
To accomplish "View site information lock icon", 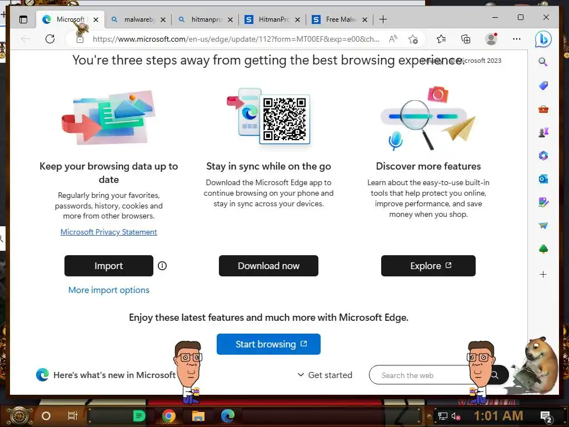I will [x=80, y=39].
